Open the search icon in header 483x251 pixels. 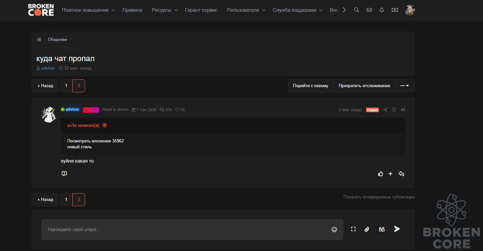(x=356, y=10)
